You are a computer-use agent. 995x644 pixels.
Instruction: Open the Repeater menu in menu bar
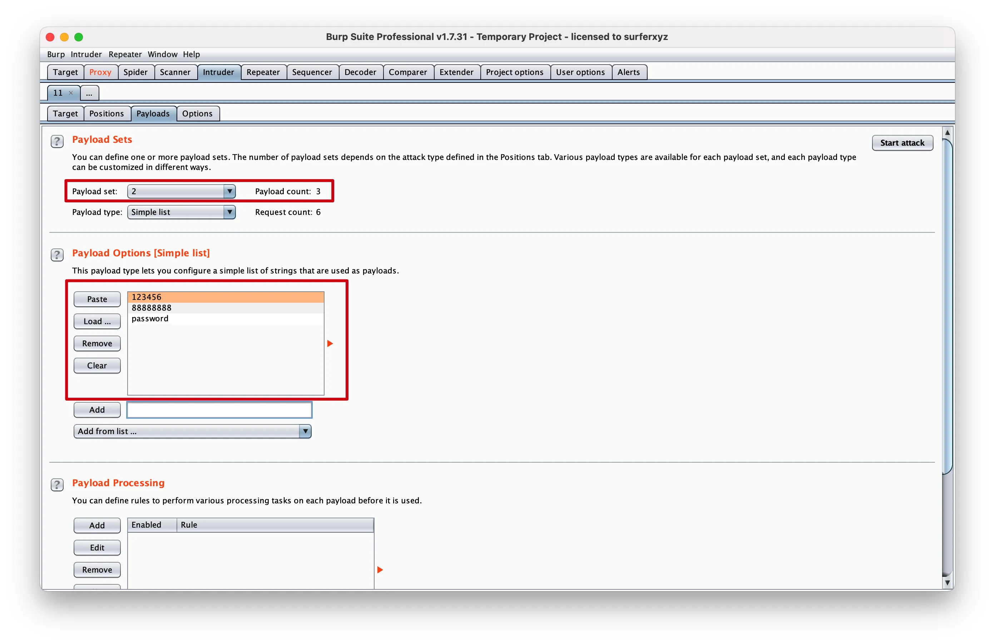[x=125, y=54]
